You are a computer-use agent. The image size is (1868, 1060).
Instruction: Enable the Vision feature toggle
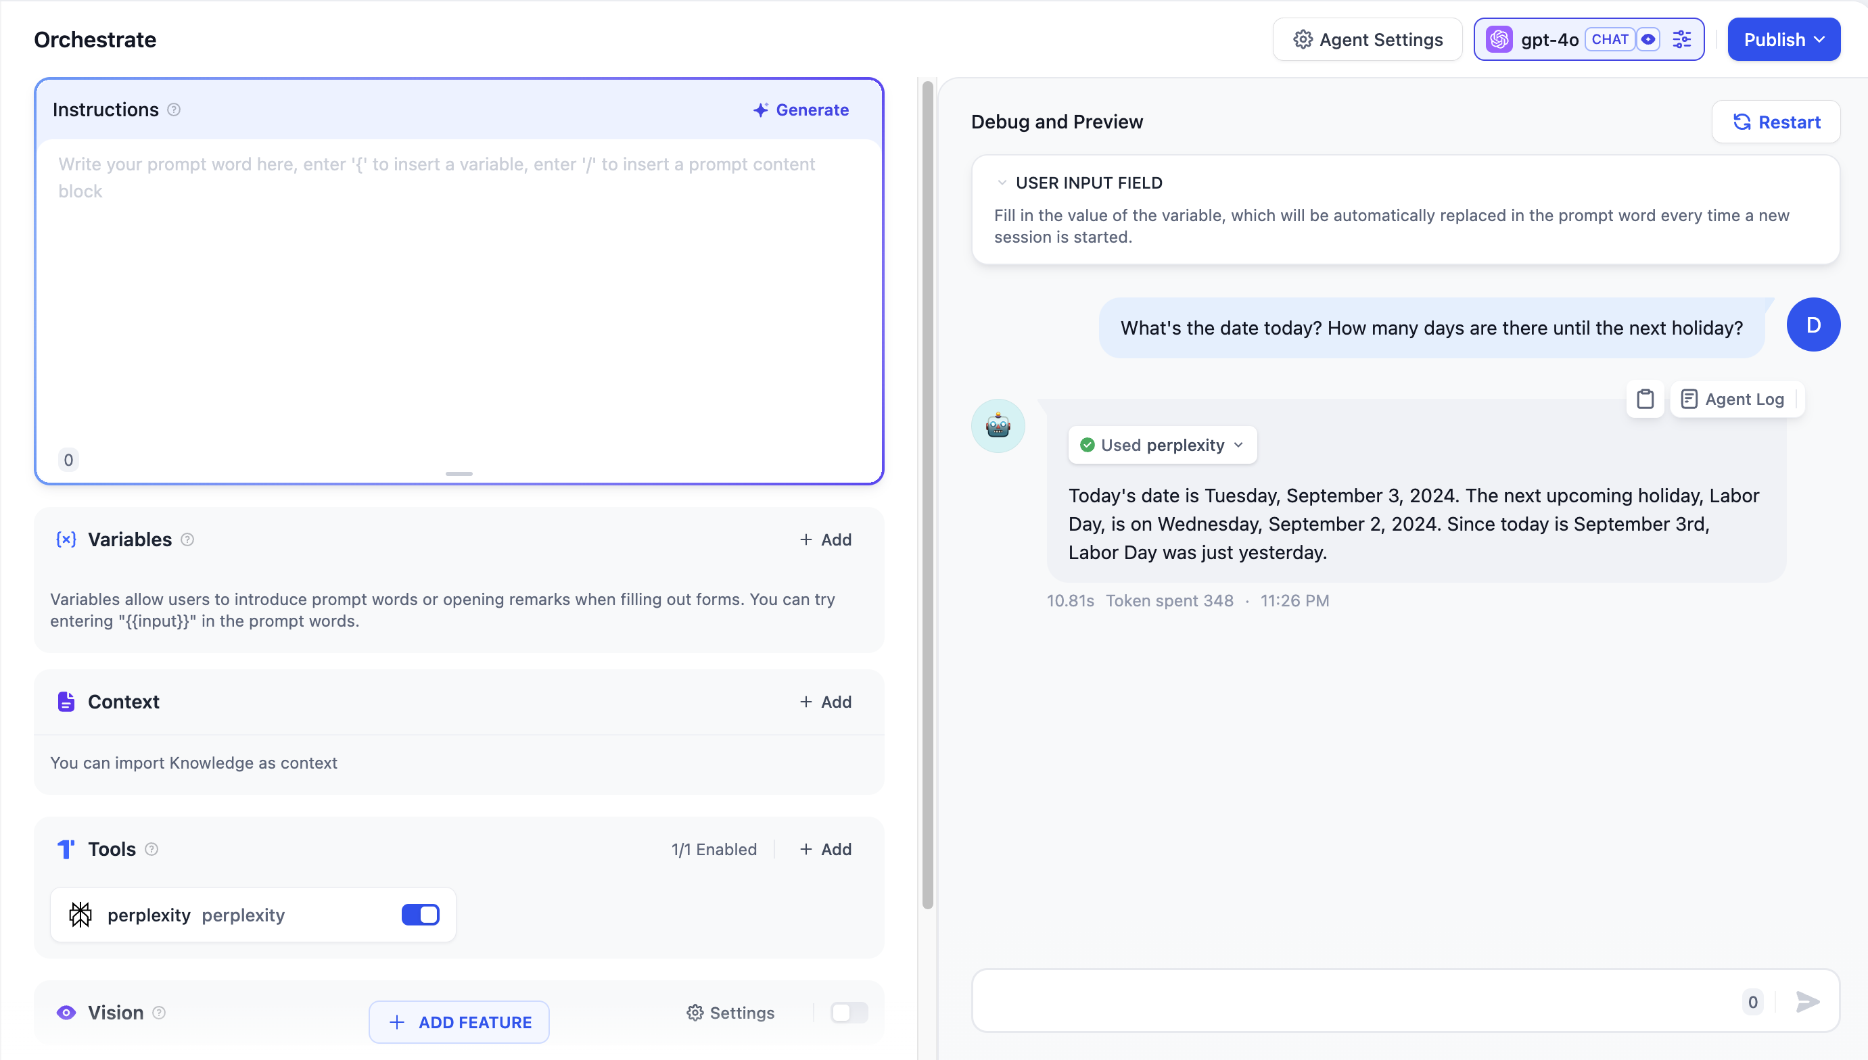[849, 1013]
